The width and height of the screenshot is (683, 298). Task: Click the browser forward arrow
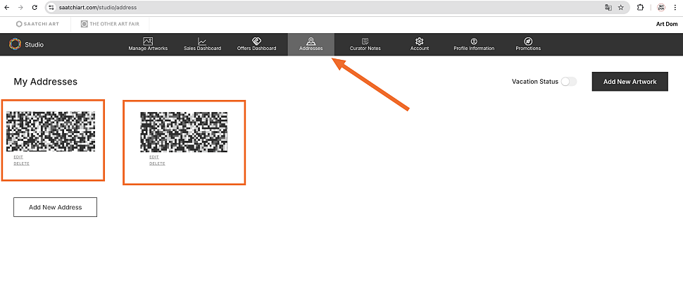pyautogui.click(x=20, y=8)
